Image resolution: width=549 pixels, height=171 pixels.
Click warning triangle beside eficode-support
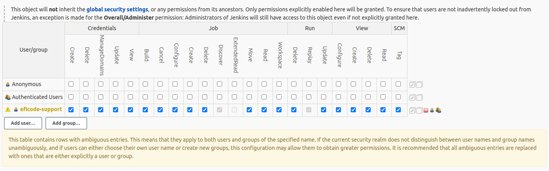point(8,110)
